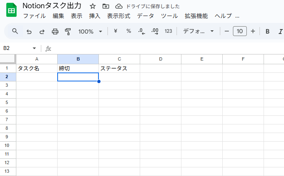This screenshot has width=284, height=176.
Task: Click the search menus magnifier icon
Action: point(15,32)
